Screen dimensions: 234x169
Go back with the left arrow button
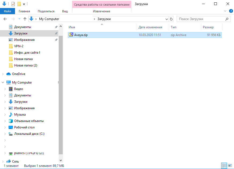tap(5, 19)
